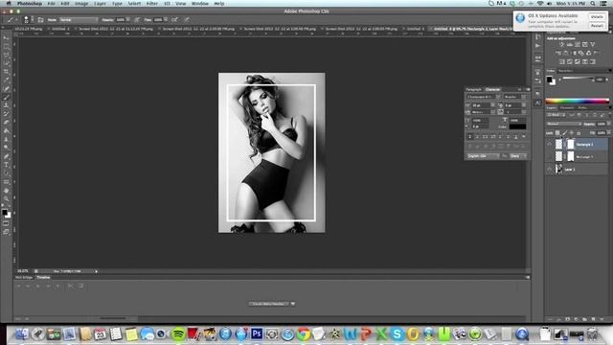This screenshot has height=345, width=613.
Task: Click the bottom photo layer thumbnail
Action: click(x=559, y=169)
